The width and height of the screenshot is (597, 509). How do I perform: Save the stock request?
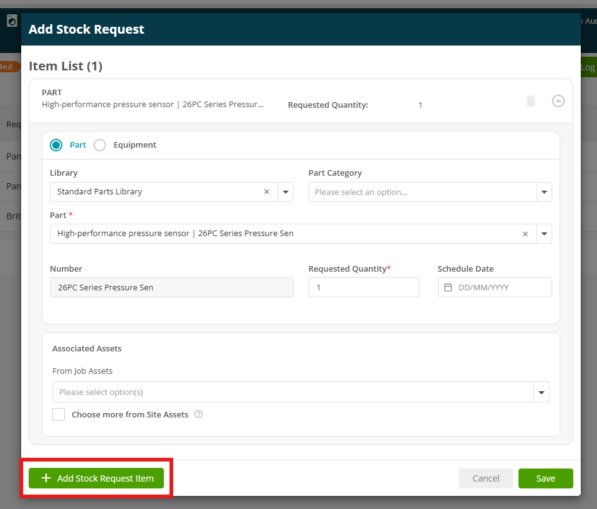click(x=546, y=478)
